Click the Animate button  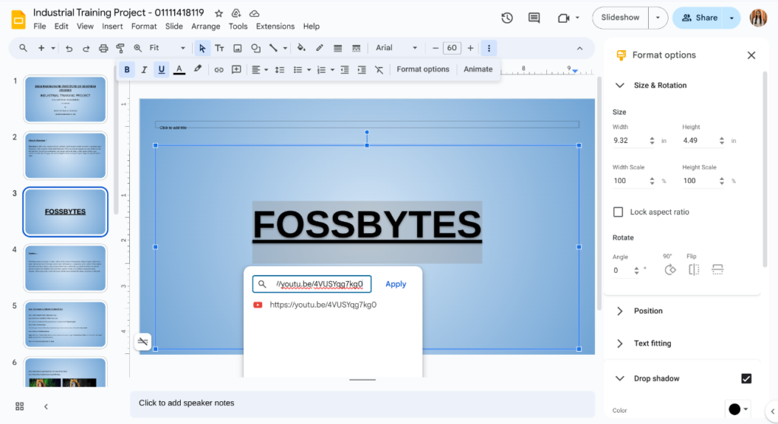(x=478, y=69)
